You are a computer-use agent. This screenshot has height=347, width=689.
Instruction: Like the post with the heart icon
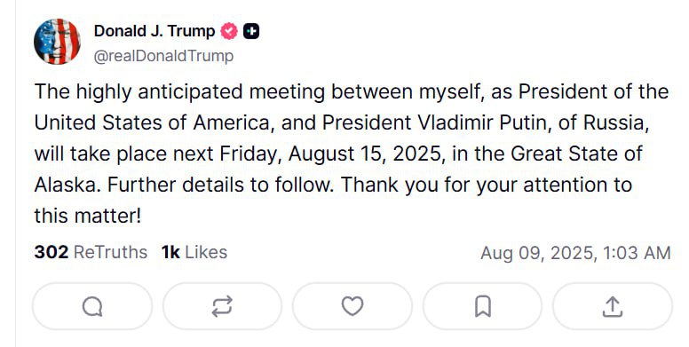point(352,306)
